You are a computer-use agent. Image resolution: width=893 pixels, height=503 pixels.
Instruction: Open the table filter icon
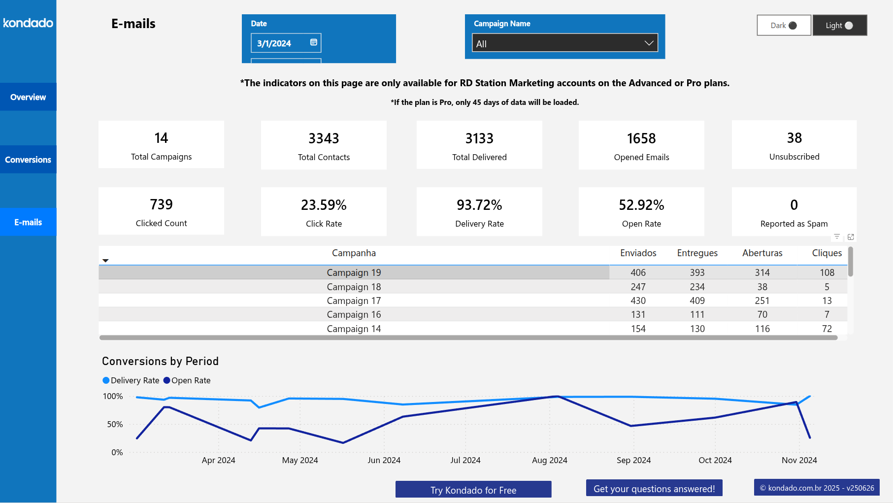(x=836, y=236)
